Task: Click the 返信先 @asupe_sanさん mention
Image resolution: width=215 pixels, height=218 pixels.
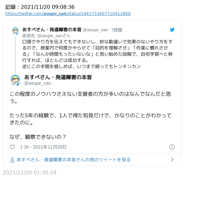Action: [x=46, y=36]
